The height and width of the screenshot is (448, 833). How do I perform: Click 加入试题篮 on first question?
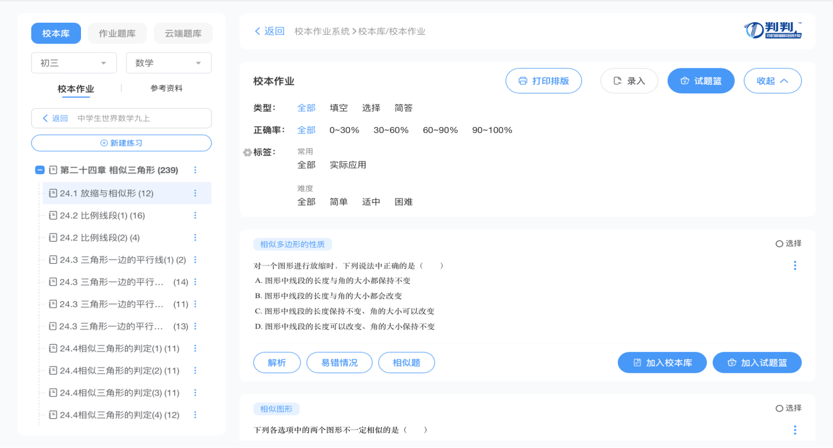coord(756,363)
